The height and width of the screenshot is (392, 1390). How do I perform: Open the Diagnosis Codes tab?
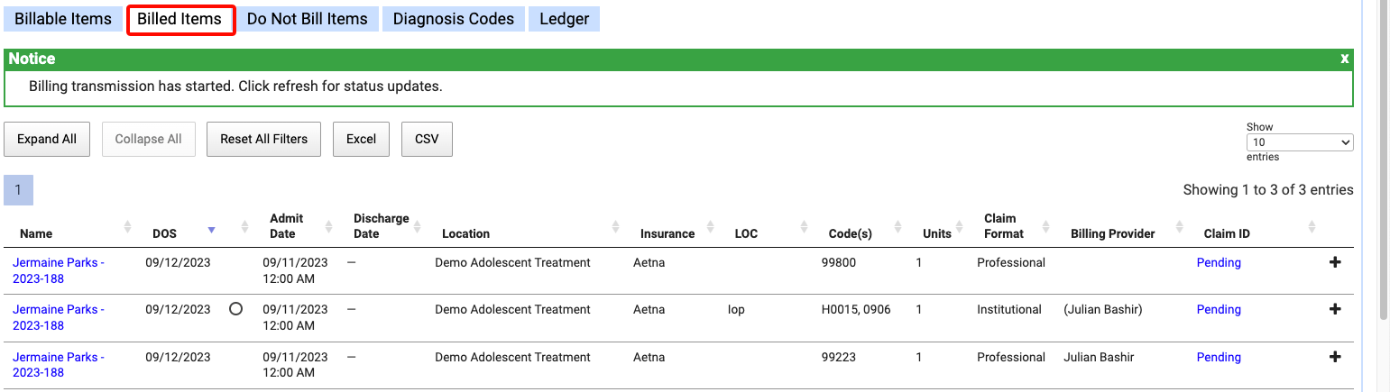click(x=453, y=19)
